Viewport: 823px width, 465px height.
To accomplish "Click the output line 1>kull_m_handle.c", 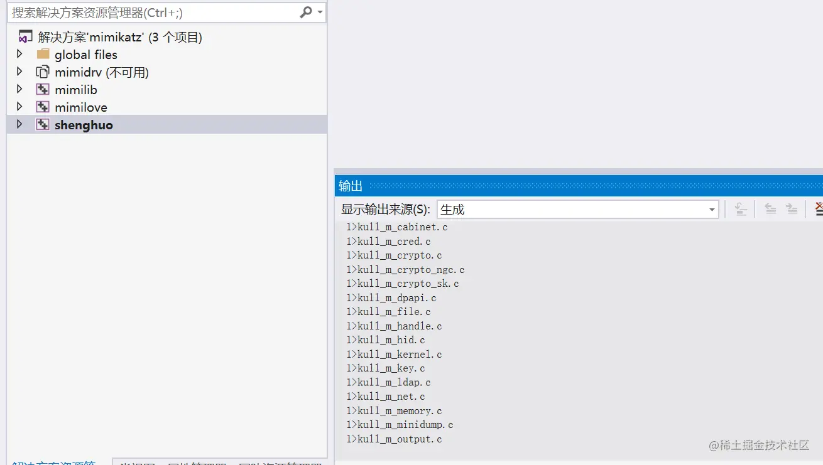I will [395, 326].
